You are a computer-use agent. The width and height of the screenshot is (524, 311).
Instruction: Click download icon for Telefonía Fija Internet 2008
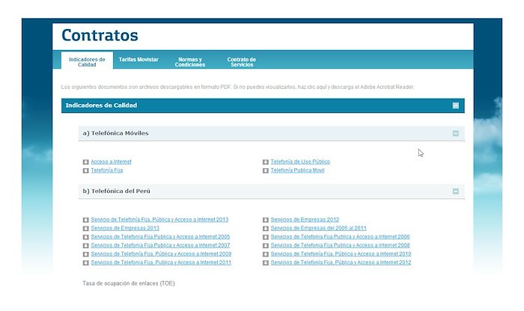point(266,246)
